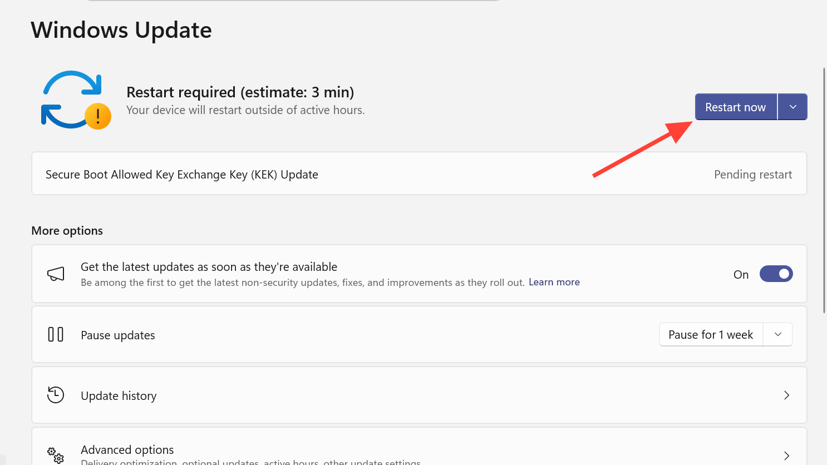Open the Advanced options page
Screen dimensions: 827x465
(x=127, y=449)
